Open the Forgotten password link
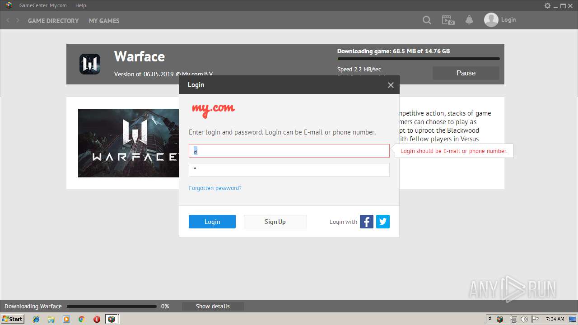The height and width of the screenshot is (325, 578). (x=215, y=188)
